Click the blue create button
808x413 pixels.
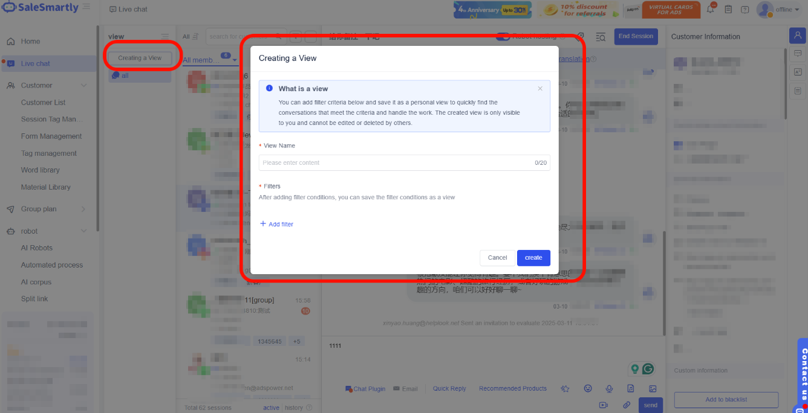pyautogui.click(x=533, y=258)
